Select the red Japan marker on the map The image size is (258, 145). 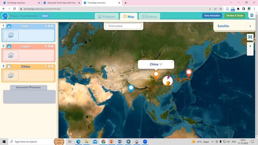pos(189,73)
